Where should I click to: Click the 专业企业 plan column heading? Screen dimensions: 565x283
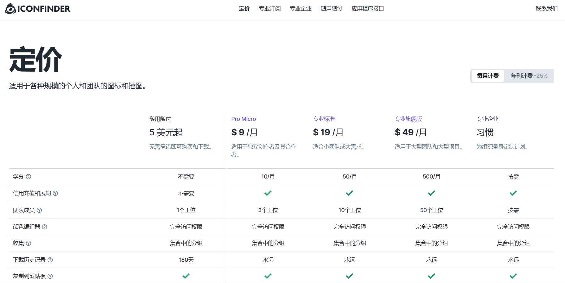[487, 119]
